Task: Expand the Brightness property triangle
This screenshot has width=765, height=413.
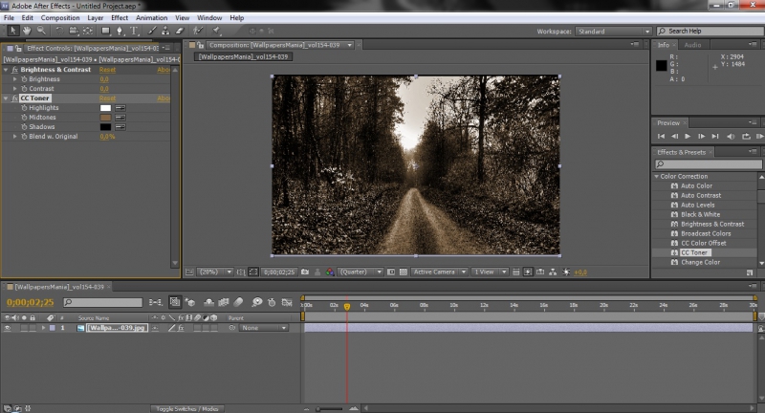Action: [15, 79]
